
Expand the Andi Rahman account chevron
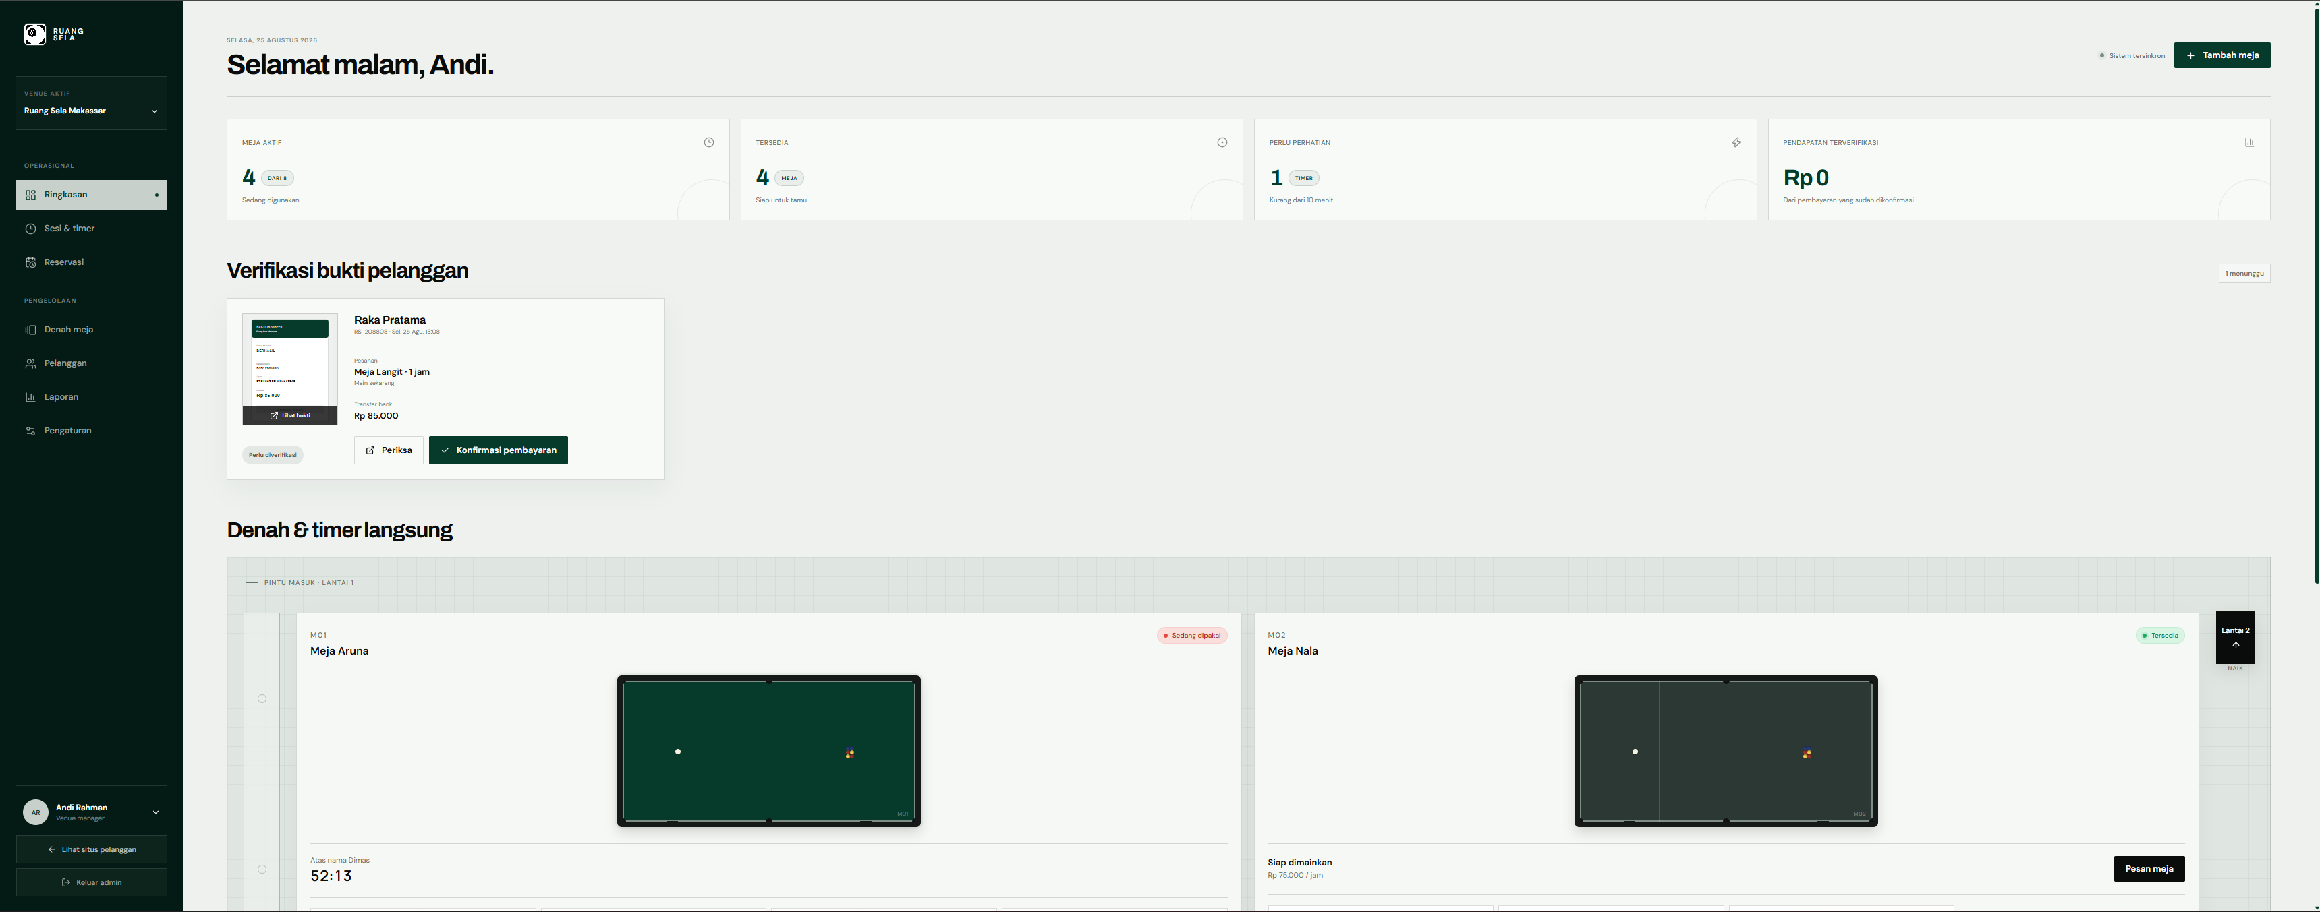point(156,812)
